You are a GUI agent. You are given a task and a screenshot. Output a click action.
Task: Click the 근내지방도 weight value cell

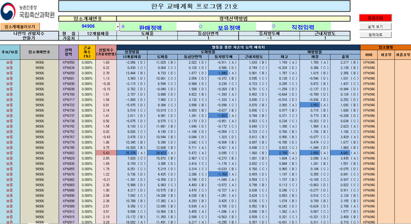click(x=325, y=38)
